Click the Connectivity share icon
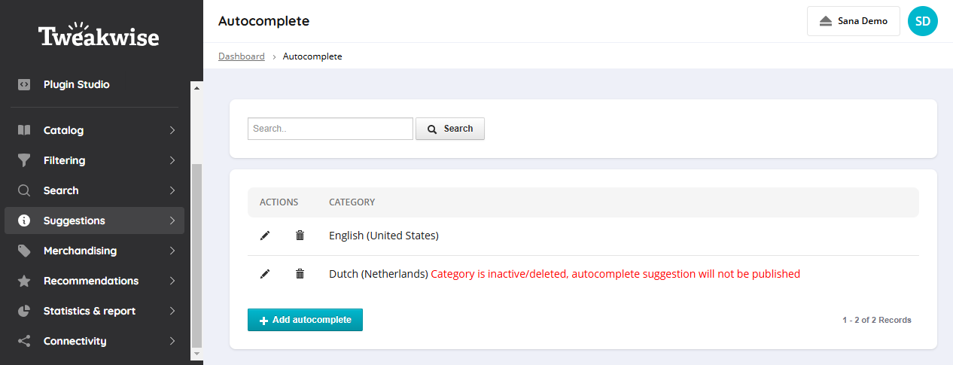 (24, 341)
